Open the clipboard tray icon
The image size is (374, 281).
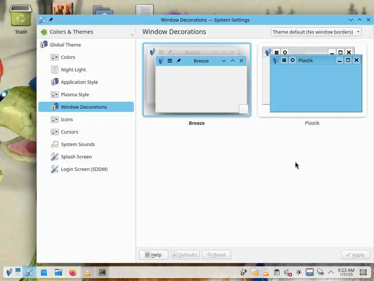click(x=277, y=272)
